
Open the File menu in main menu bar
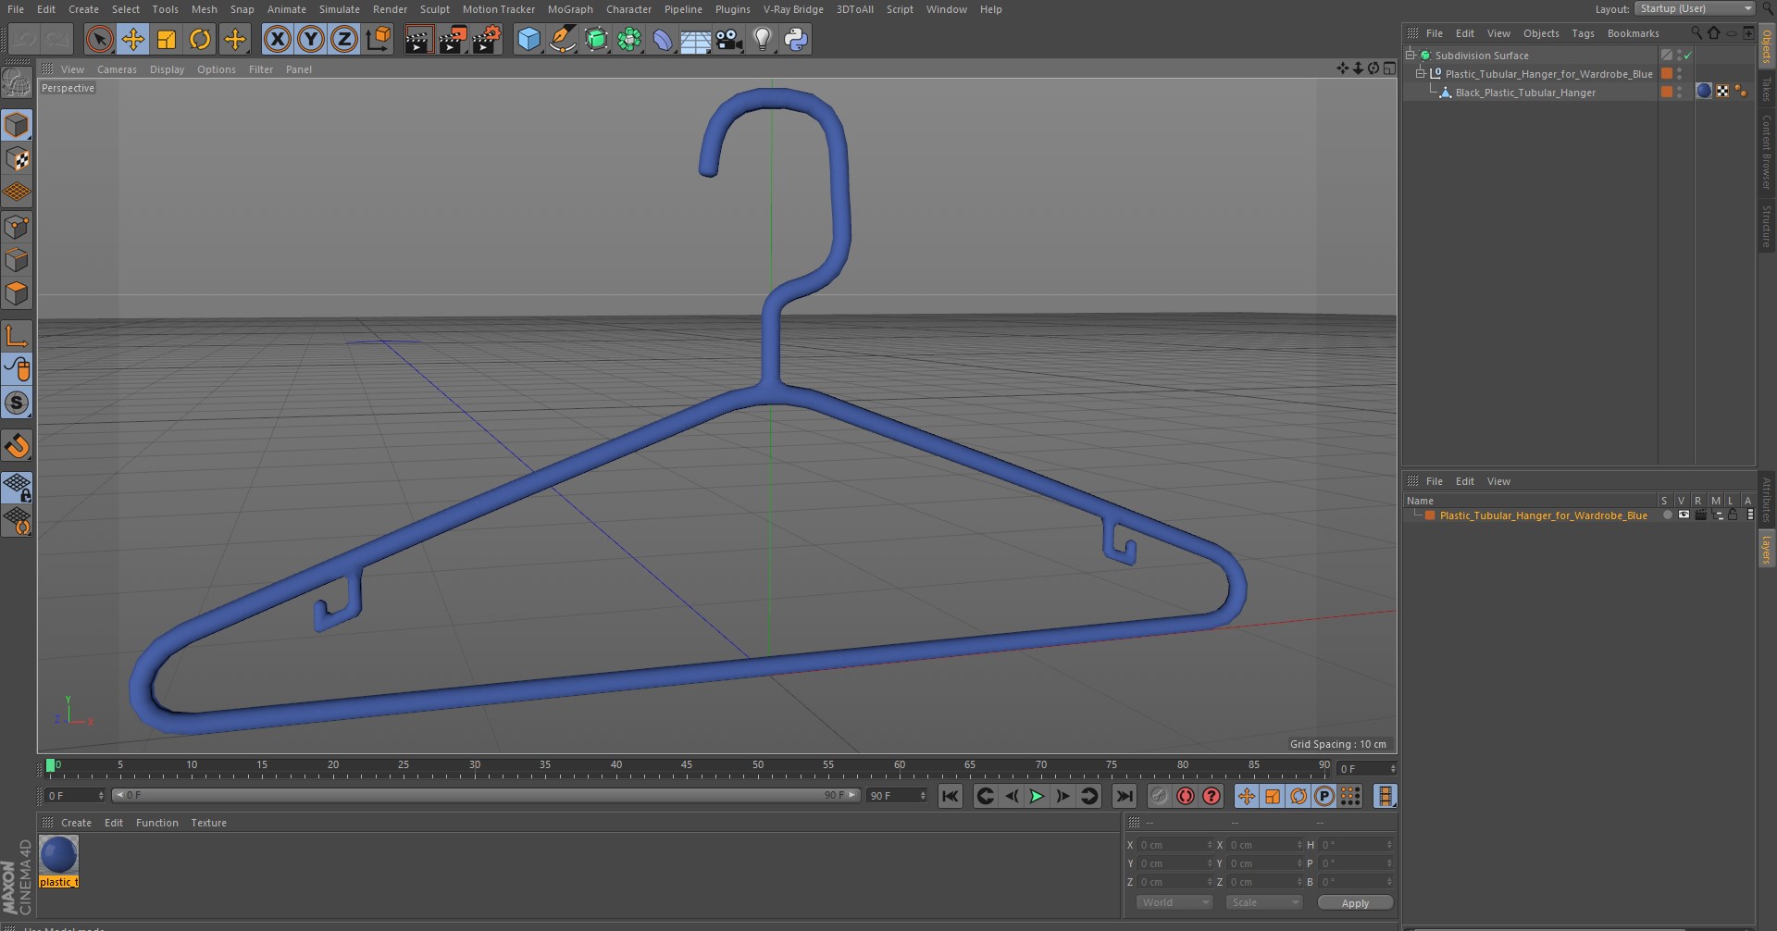point(16,9)
